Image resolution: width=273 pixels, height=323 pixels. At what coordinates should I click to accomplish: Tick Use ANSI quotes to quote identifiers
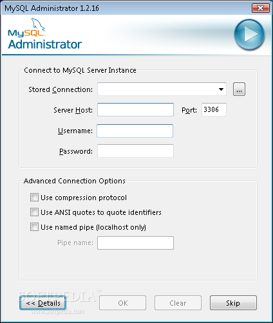(x=34, y=212)
